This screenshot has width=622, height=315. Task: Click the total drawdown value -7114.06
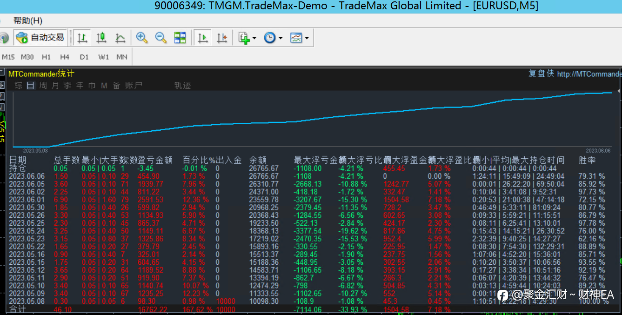click(308, 309)
